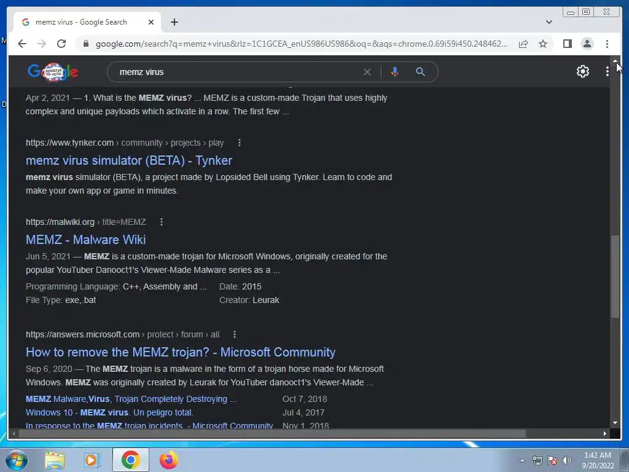Image resolution: width=629 pixels, height=472 pixels.
Task: Open How to remove MEMZ trojan link
Action: click(181, 352)
